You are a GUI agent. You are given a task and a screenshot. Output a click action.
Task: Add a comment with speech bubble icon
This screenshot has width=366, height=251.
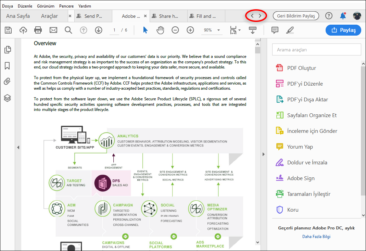click(x=275, y=30)
